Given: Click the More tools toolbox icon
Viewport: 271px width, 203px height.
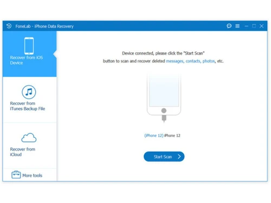Looking at the screenshot, I should click(x=16, y=175).
